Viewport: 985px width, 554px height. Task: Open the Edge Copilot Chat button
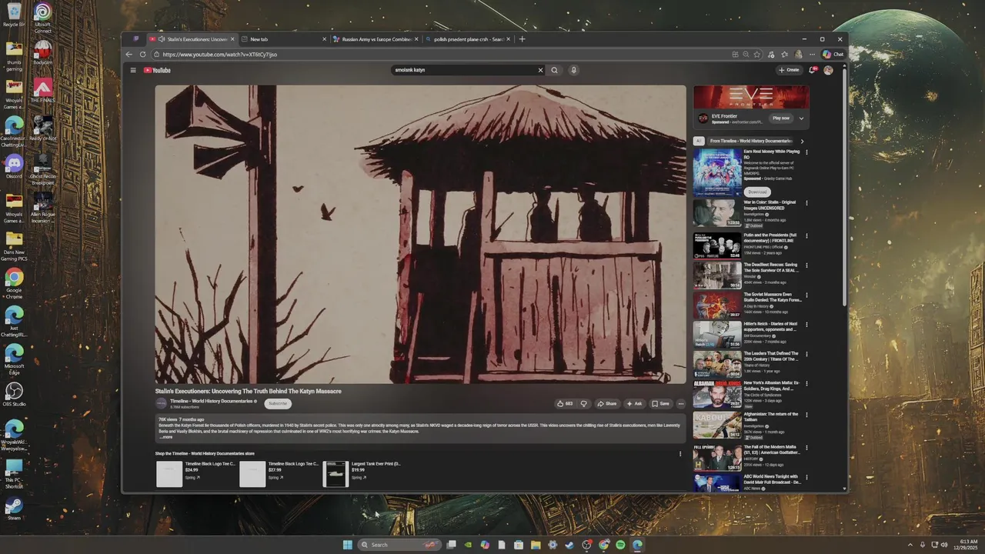pyautogui.click(x=833, y=55)
